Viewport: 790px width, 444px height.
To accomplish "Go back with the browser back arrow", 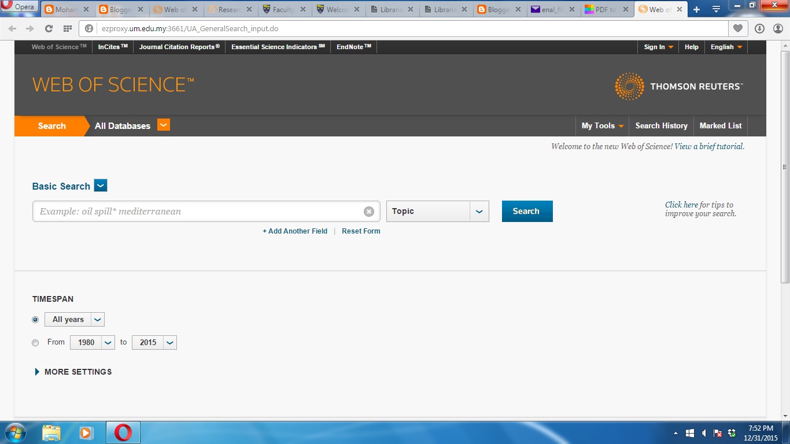I will (x=12, y=28).
